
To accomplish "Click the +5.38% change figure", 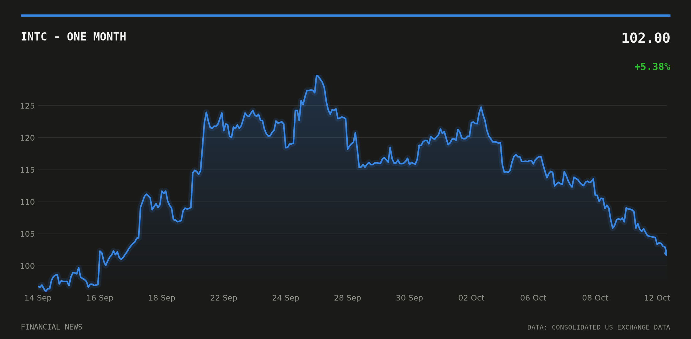I will [x=652, y=67].
